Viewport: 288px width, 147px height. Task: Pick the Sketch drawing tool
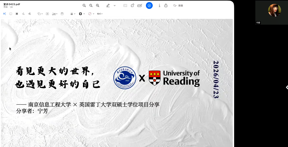(x=23, y=14)
